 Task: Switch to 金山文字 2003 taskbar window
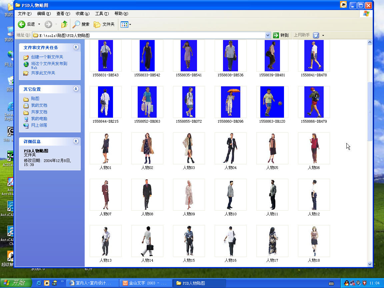coord(146,283)
